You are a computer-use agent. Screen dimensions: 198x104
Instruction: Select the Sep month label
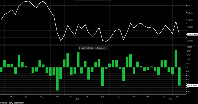tap(102, 97)
